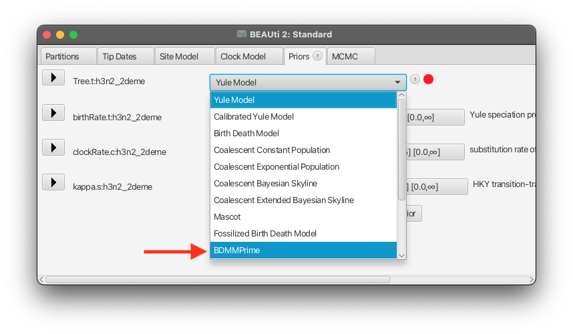Click kappa range [0.0,∞] button
Screen dimensions: 573x334
[437, 187]
